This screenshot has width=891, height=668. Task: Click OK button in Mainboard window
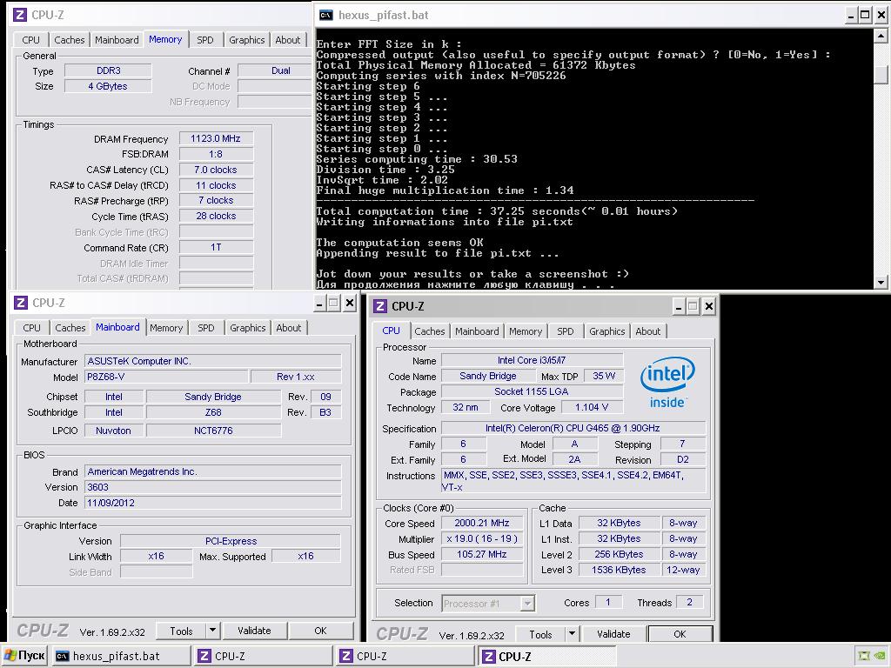(x=320, y=631)
